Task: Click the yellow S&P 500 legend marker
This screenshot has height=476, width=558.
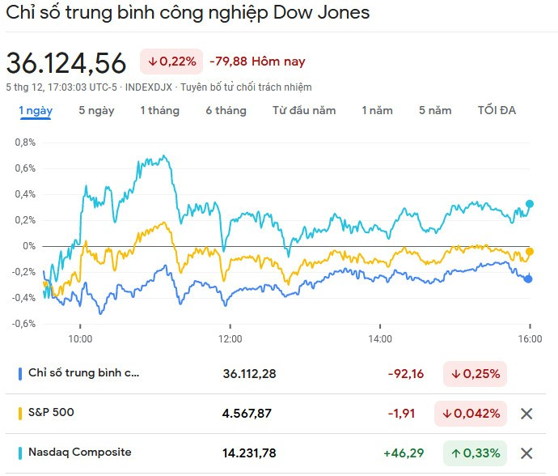Action: coord(20,414)
